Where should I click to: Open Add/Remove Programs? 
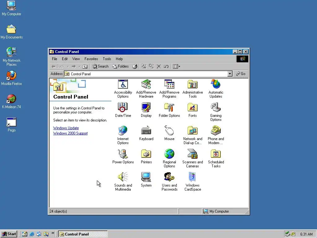[169, 88]
